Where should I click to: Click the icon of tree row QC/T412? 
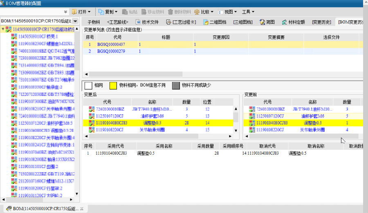tap(14, 51)
